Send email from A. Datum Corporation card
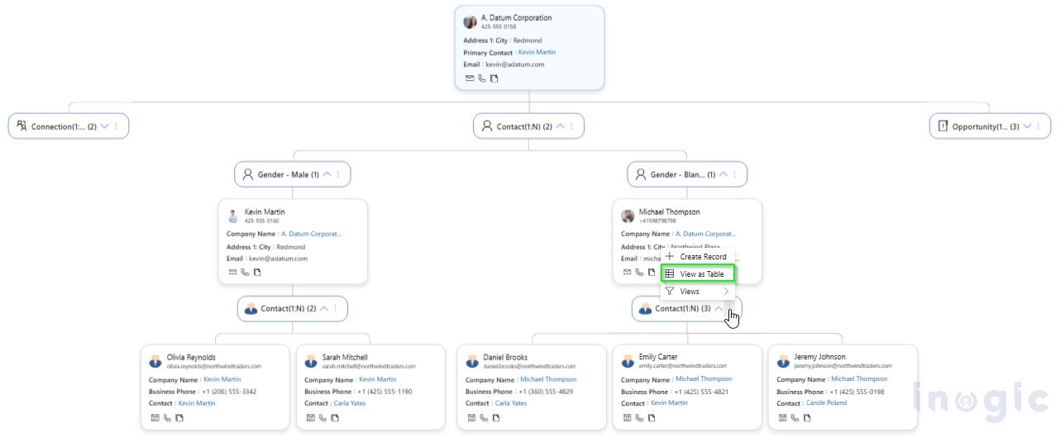This screenshot has height=447, width=1060. click(x=470, y=78)
